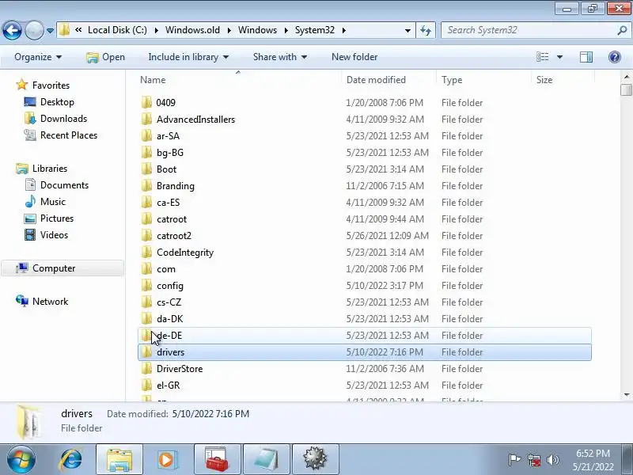The height and width of the screenshot is (475, 633).
Task: Click the Help question mark icon
Action: pyautogui.click(x=615, y=57)
